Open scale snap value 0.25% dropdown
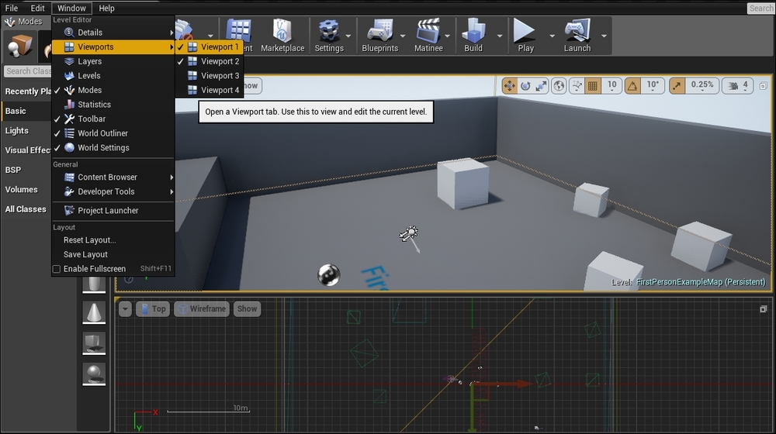776x434 pixels. coord(702,85)
